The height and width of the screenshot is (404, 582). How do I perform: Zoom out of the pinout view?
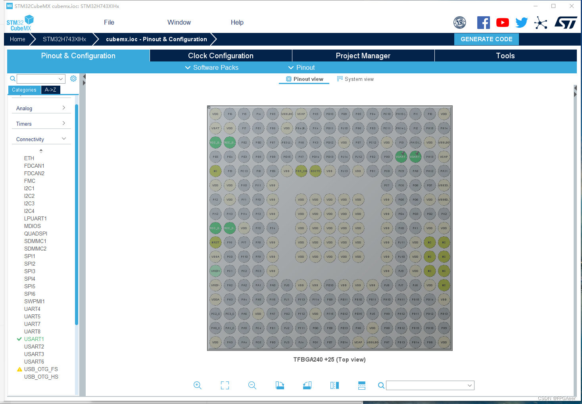click(x=252, y=385)
